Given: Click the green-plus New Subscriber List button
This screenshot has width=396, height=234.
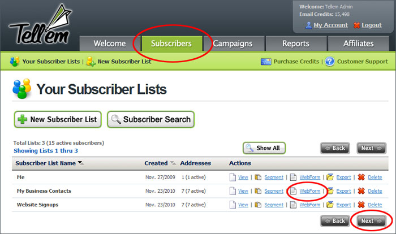Looking at the screenshot, I should [58, 119].
